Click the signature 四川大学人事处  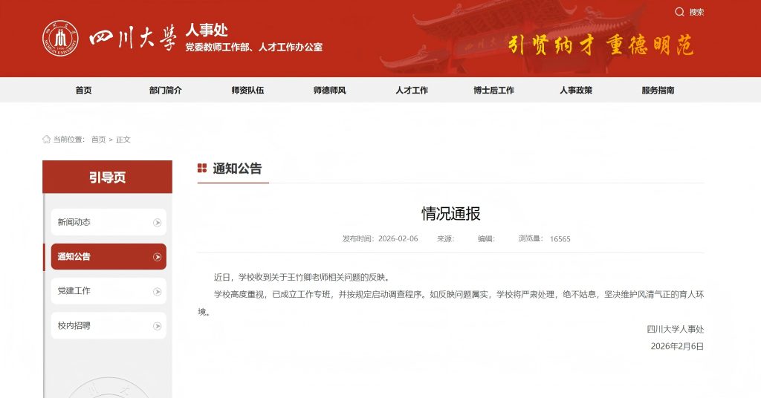675,329
